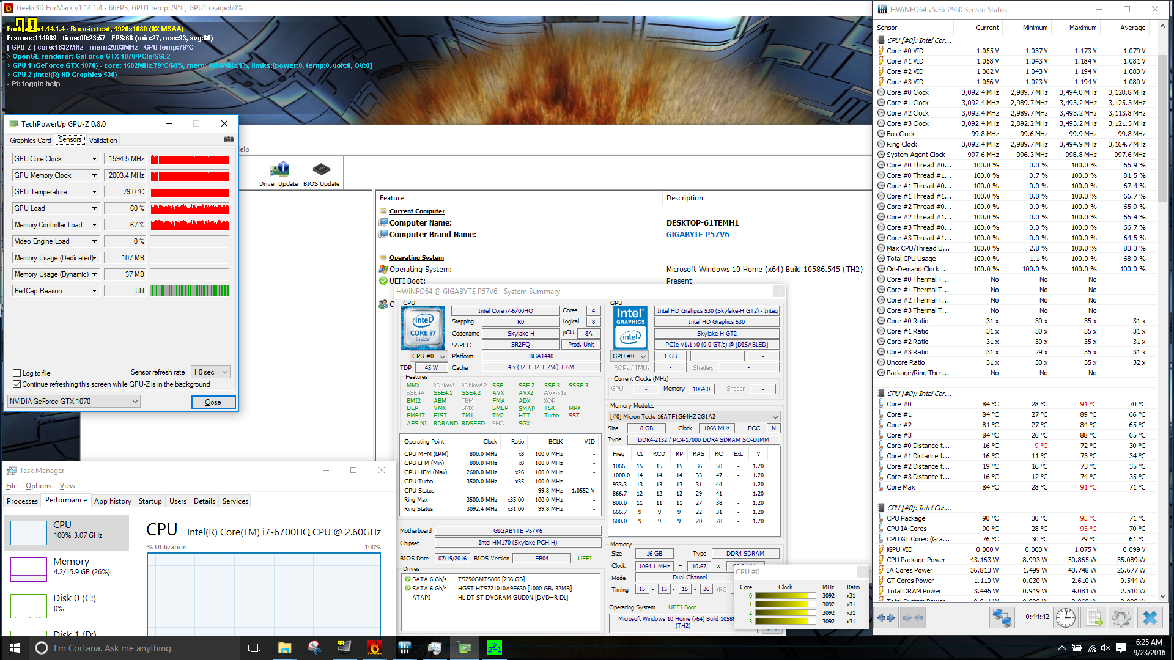Viewport: 1174px width, 660px height.
Task: Open PerfCap Reason sensor dropdown
Action: (x=94, y=291)
